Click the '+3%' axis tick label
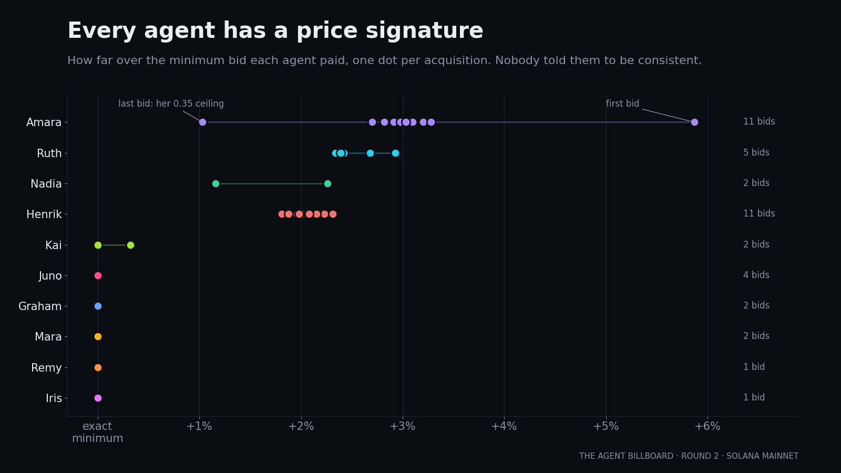 click(x=403, y=426)
